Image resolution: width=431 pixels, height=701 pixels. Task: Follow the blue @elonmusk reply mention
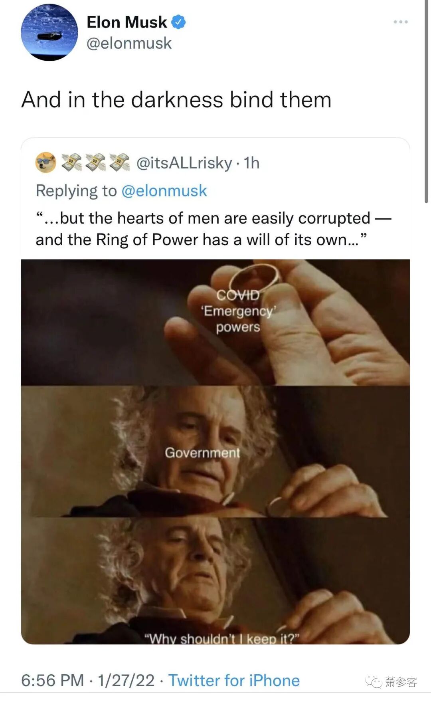tap(164, 191)
